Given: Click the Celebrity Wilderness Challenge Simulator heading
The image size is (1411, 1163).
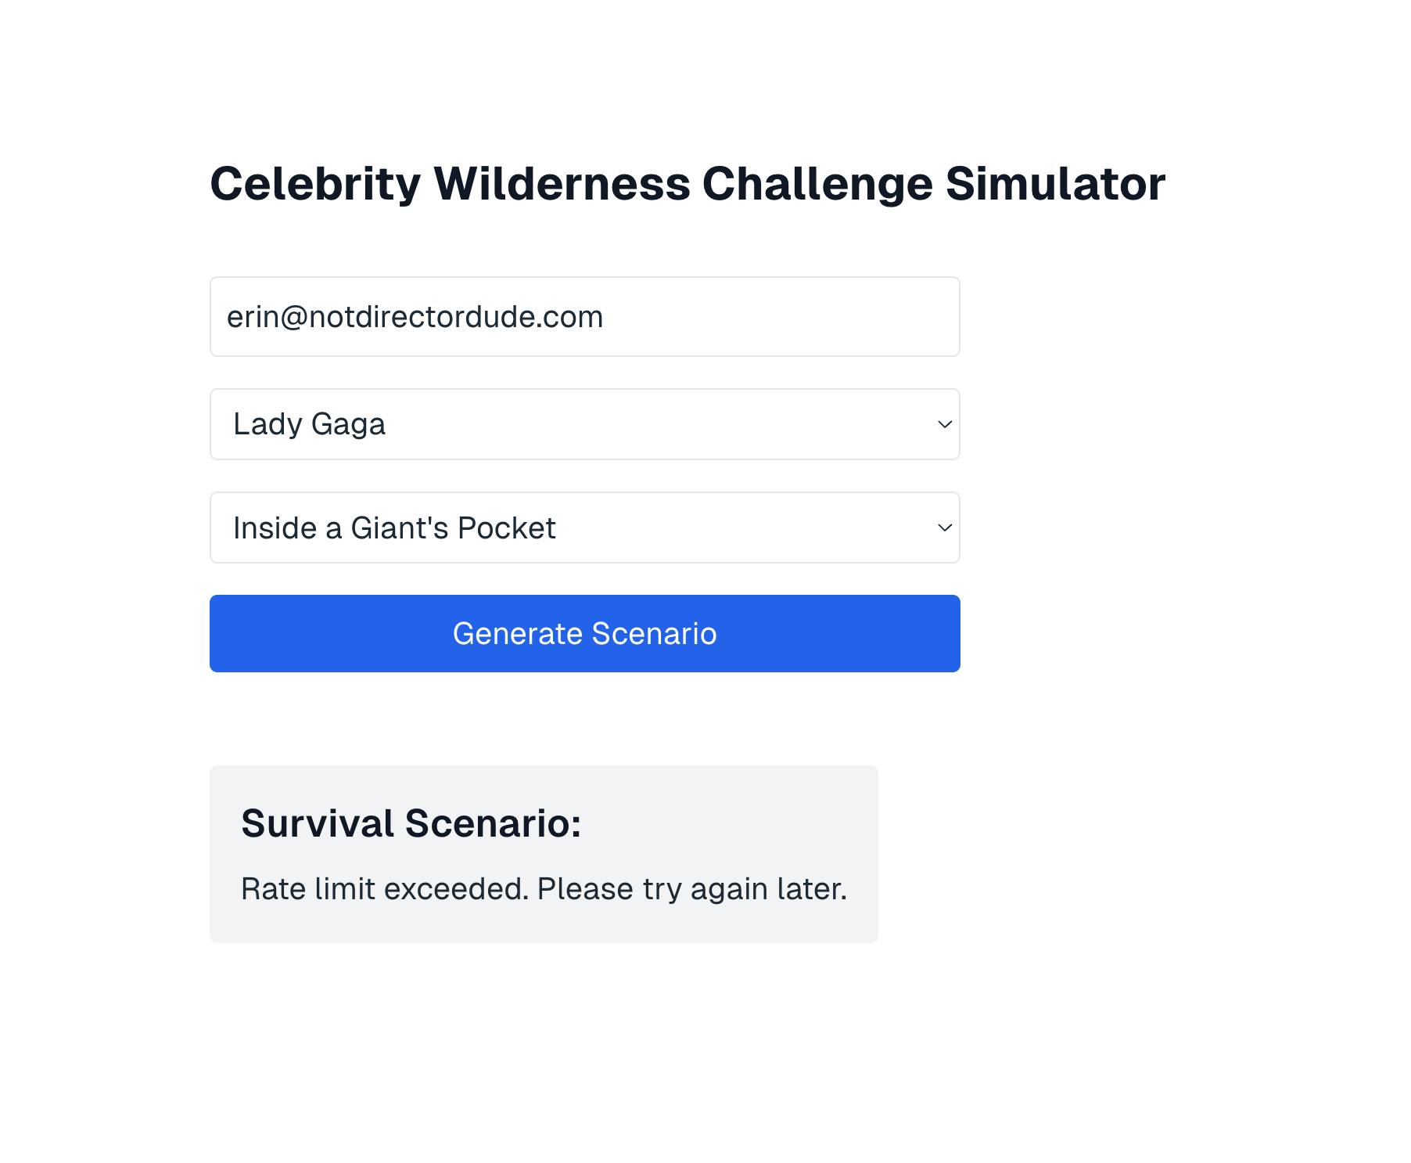Looking at the screenshot, I should click(687, 184).
